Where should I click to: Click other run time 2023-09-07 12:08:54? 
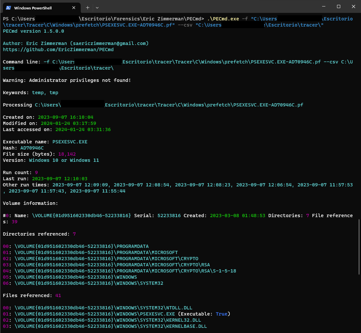tap(141, 185)
